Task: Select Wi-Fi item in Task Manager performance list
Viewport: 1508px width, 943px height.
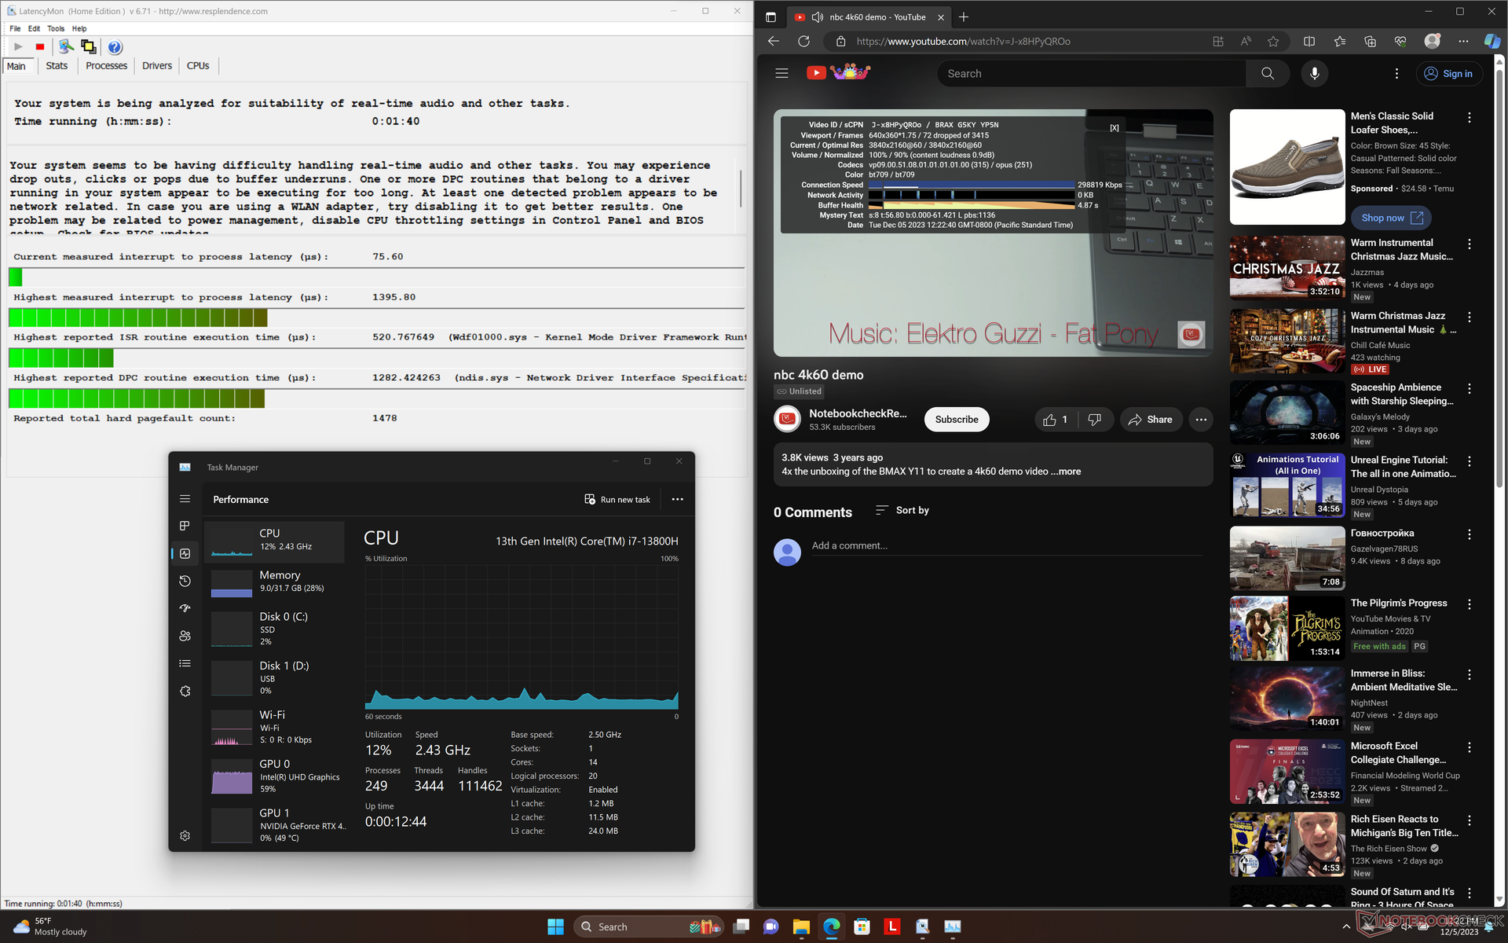Action: (275, 727)
